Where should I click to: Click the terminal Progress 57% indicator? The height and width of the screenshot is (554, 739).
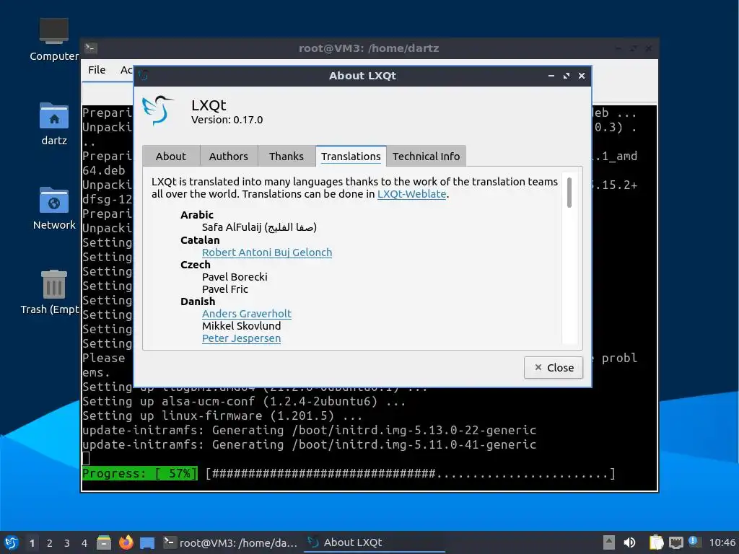139,473
